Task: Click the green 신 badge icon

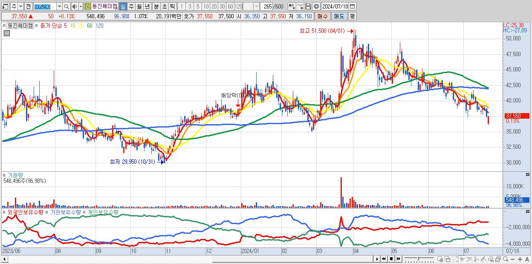Action: pos(87,6)
